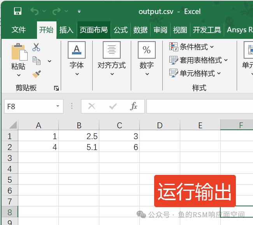
Task: Open the 审阅 tab
Action: 160,30
